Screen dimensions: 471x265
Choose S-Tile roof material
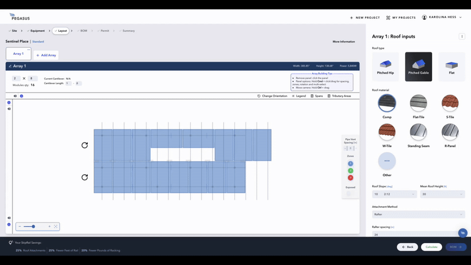point(450,103)
